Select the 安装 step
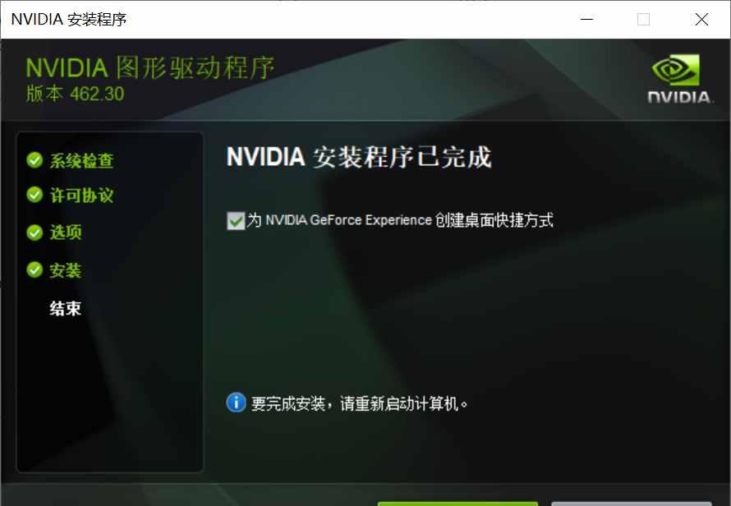Screen dimensions: 731x506 pyautogui.click(x=66, y=270)
